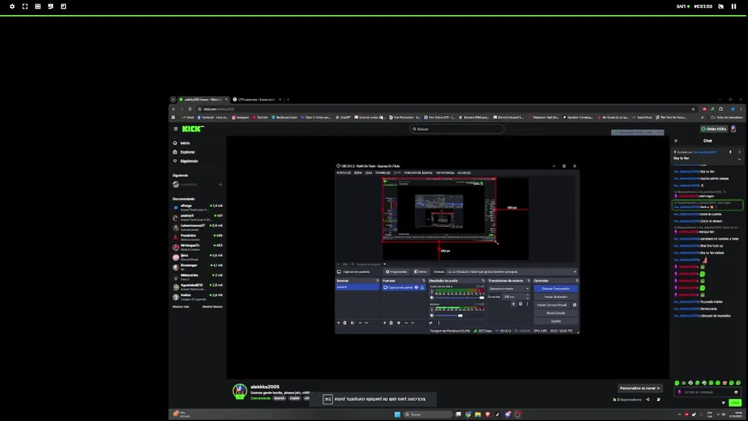Open Siguiendo in Kick sidebar
The height and width of the screenshot is (421, 748).
189,161
